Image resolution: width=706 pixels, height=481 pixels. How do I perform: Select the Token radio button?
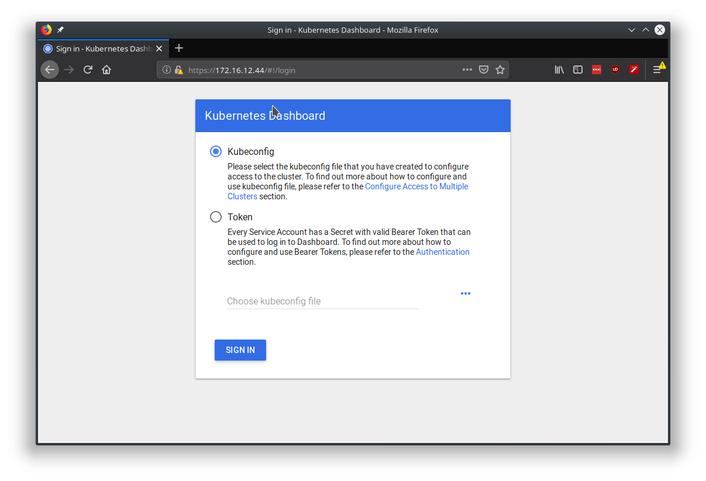click(216, 217)
